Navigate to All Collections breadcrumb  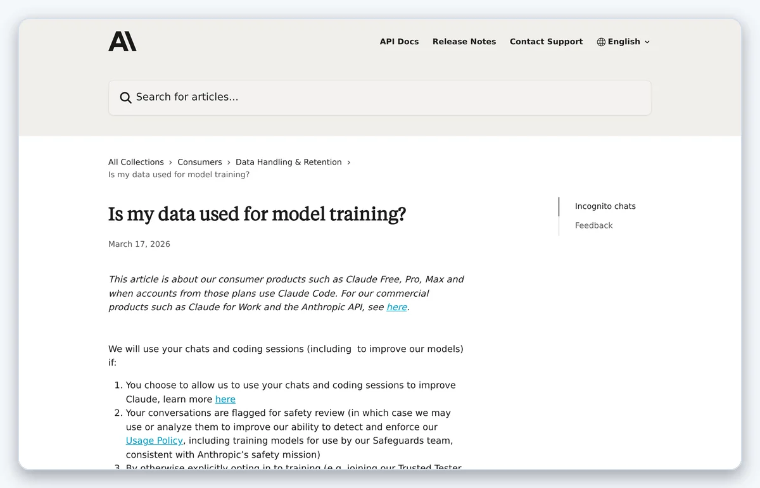pyautogui.click(x=136, y=162)
